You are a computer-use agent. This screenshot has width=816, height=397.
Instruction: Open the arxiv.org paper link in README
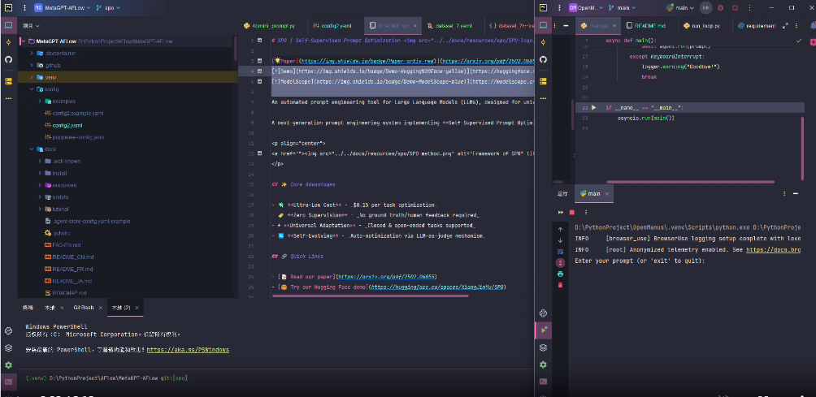[x=384, y=277]
